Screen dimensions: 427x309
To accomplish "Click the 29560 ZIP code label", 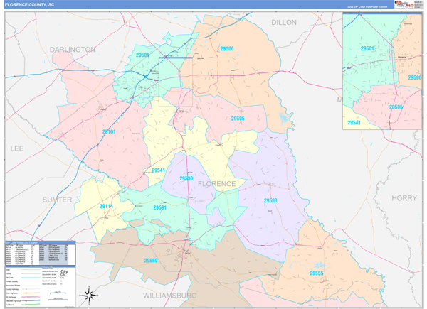I will click(151, 261).
